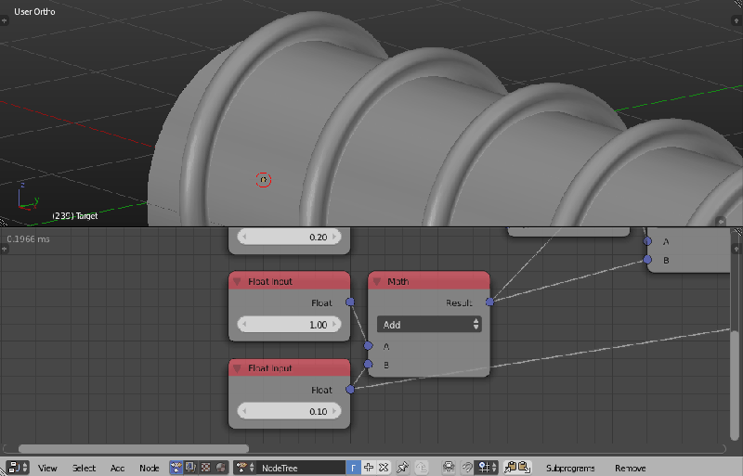Add a new node tree with plus icon

click(368, 468)
